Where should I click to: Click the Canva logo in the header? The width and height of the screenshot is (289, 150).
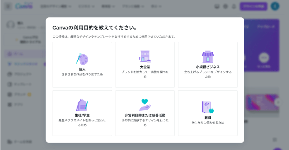pos(24,6)
